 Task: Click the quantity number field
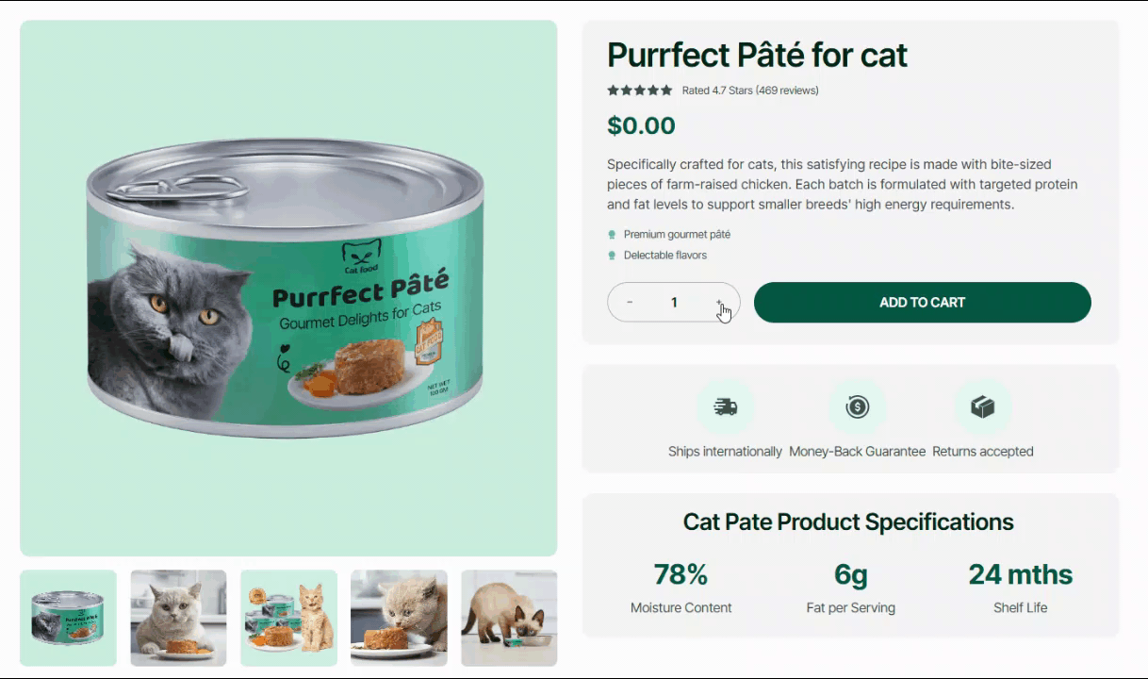click(674, 303)
